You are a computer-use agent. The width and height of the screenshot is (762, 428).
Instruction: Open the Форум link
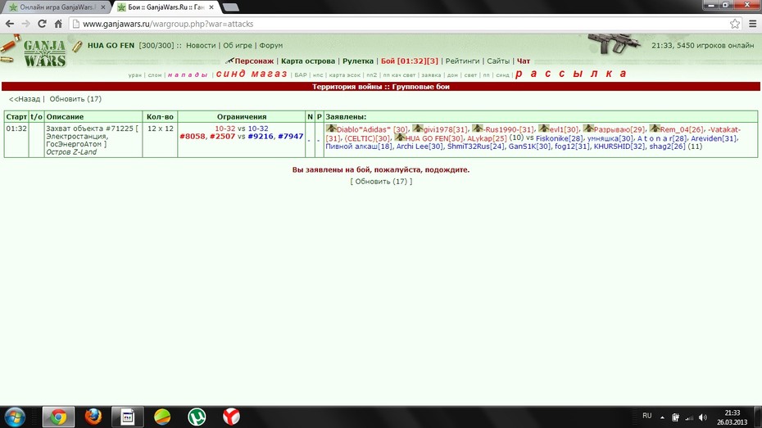point(270,45)
